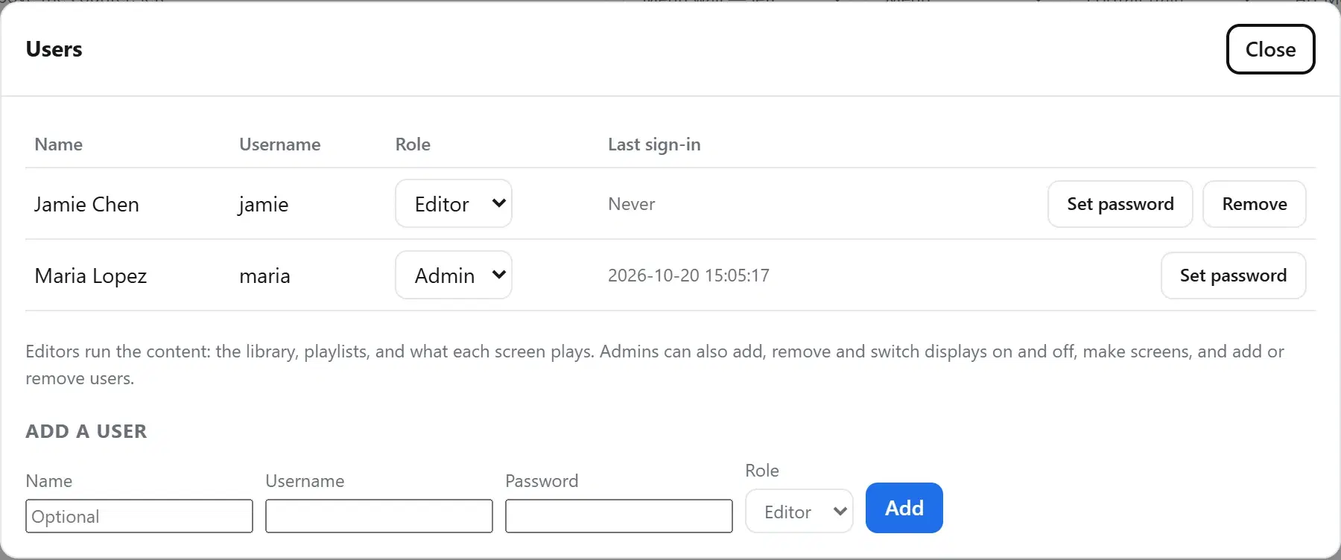Click the ADD A USER heading
The image size is (1341, 560).
pos(86,431)
